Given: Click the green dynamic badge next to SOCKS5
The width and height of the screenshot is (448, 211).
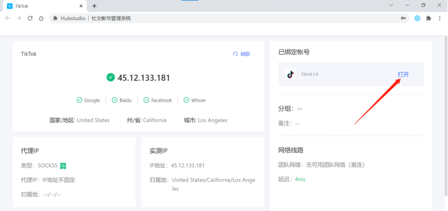Looking at the screenshot, I should (x=63, y=166).
